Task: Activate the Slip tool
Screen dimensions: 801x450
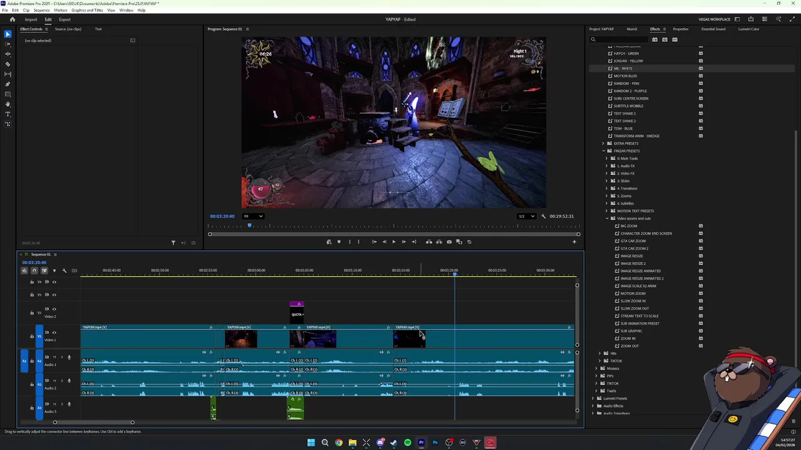Action: pos(8,74)
